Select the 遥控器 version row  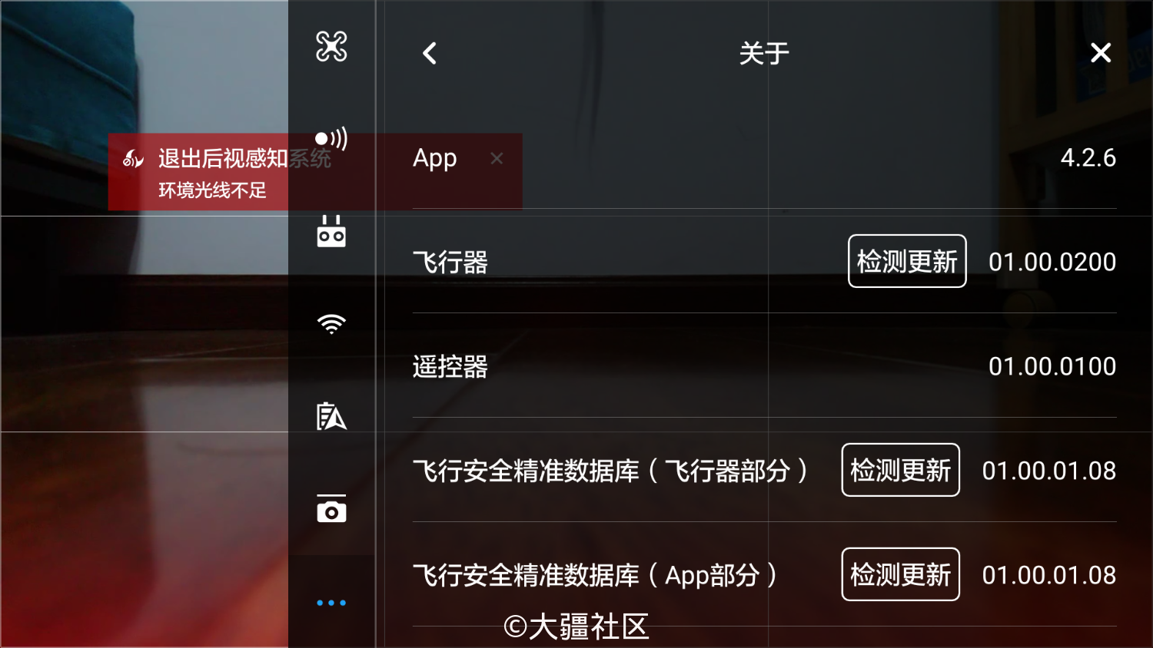765,366
